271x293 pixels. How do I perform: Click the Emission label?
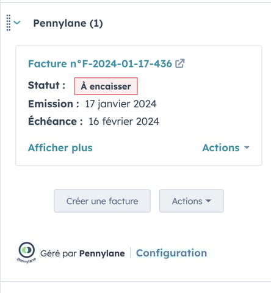[x=54, y=104]
